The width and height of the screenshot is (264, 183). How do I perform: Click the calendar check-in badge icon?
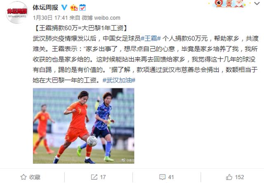(82, 7)
